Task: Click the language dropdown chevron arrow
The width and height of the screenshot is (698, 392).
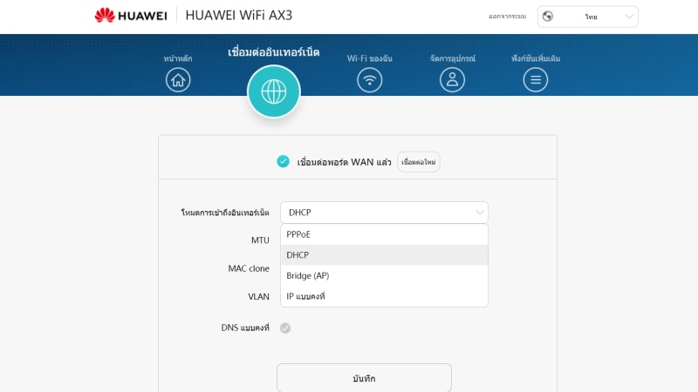Action: pos(629,17)
